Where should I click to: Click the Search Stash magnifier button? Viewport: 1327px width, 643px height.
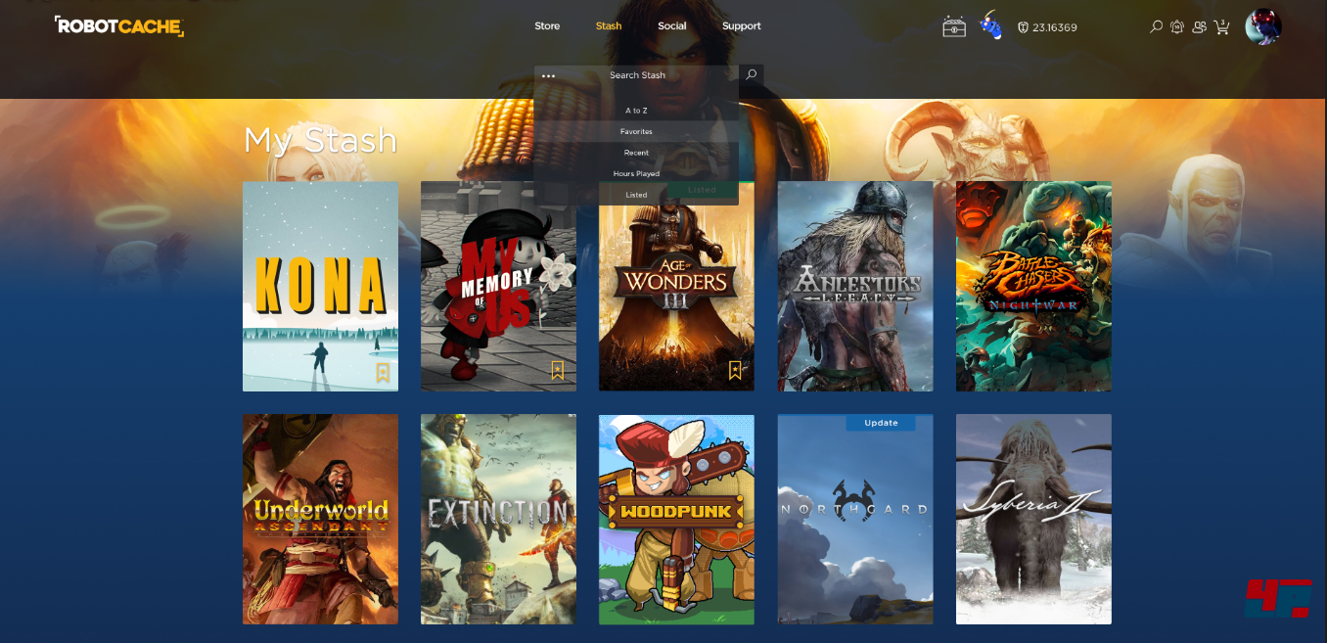pyautogui.click(x=751, y=75)
